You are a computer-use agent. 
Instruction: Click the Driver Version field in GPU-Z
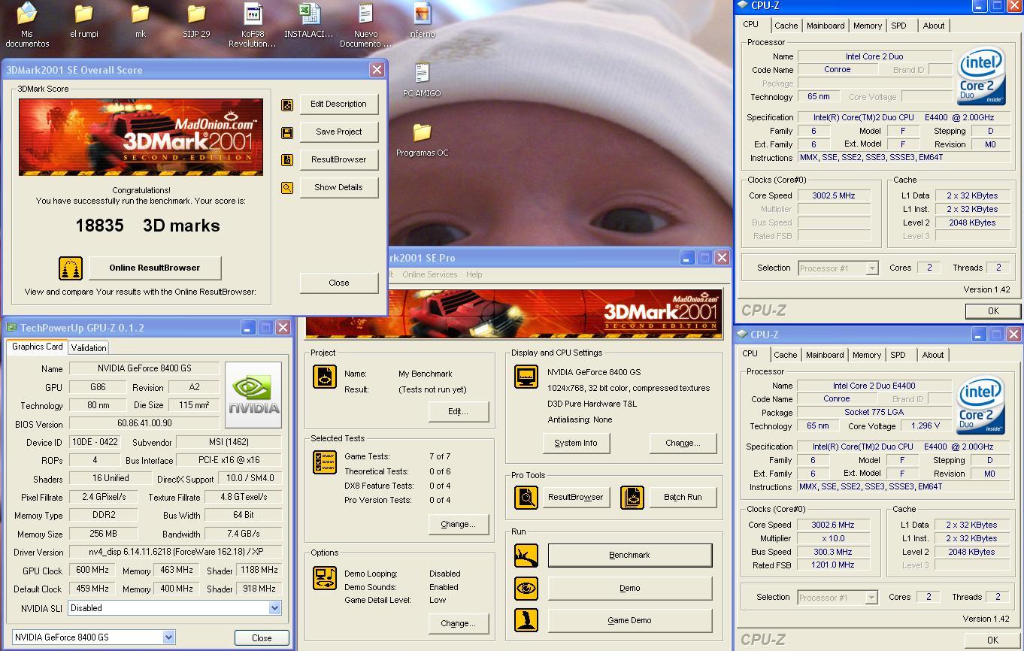coord(175,552)
